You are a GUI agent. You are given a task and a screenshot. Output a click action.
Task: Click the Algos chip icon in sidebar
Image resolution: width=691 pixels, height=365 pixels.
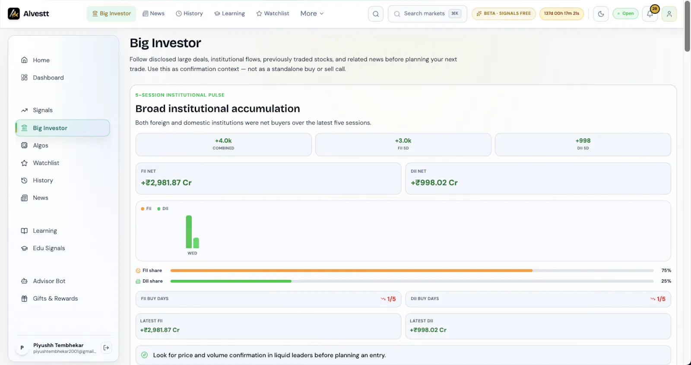24,146
